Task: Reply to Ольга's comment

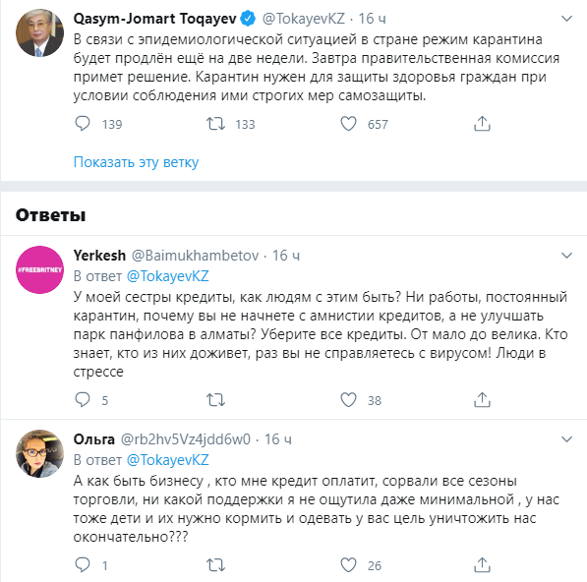Action: (83, 565)
